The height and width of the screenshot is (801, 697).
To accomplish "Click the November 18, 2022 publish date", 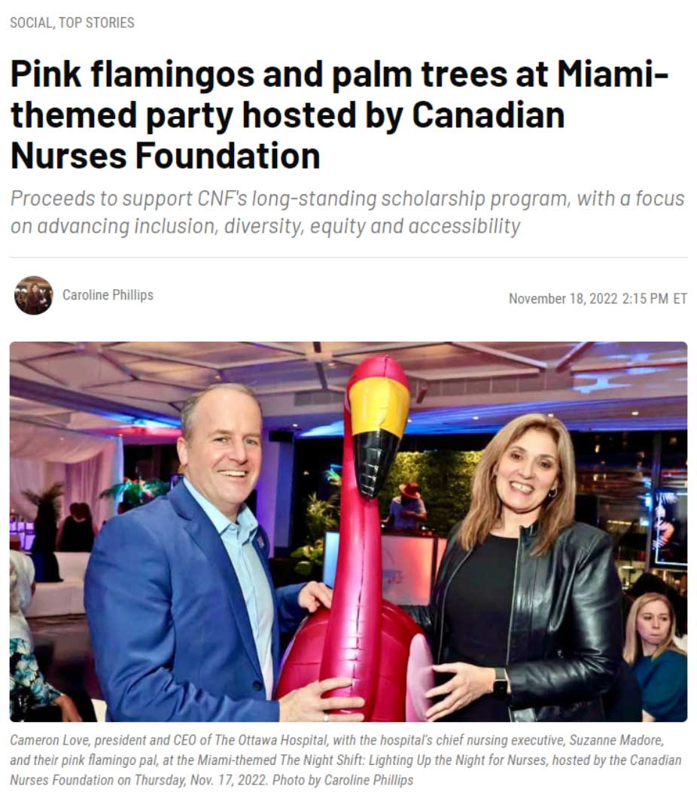I will tap(563, 298).
